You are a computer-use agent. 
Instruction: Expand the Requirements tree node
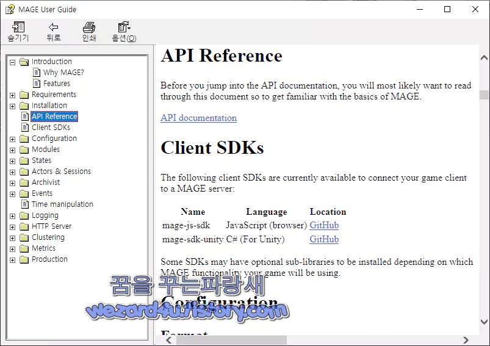12,95
